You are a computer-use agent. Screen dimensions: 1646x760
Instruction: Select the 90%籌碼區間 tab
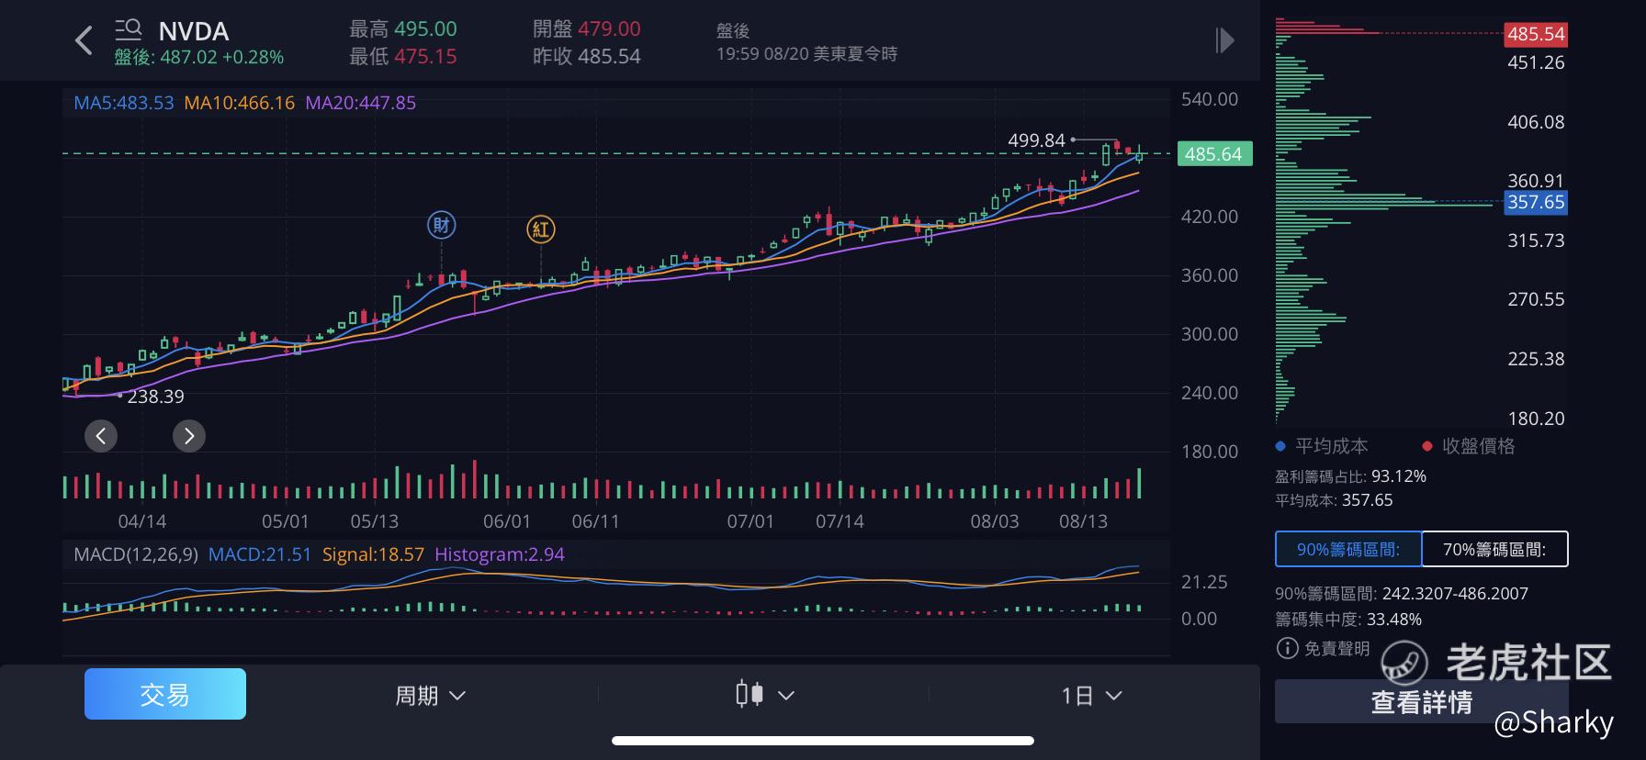[x=1348, y=549]
